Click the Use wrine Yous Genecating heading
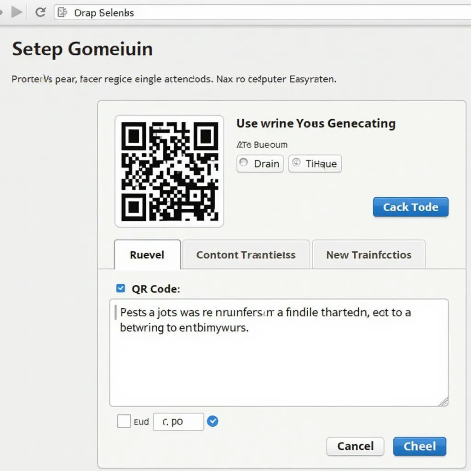The width and height of the screenshot is (471, 471). click(x=316, y=123)
